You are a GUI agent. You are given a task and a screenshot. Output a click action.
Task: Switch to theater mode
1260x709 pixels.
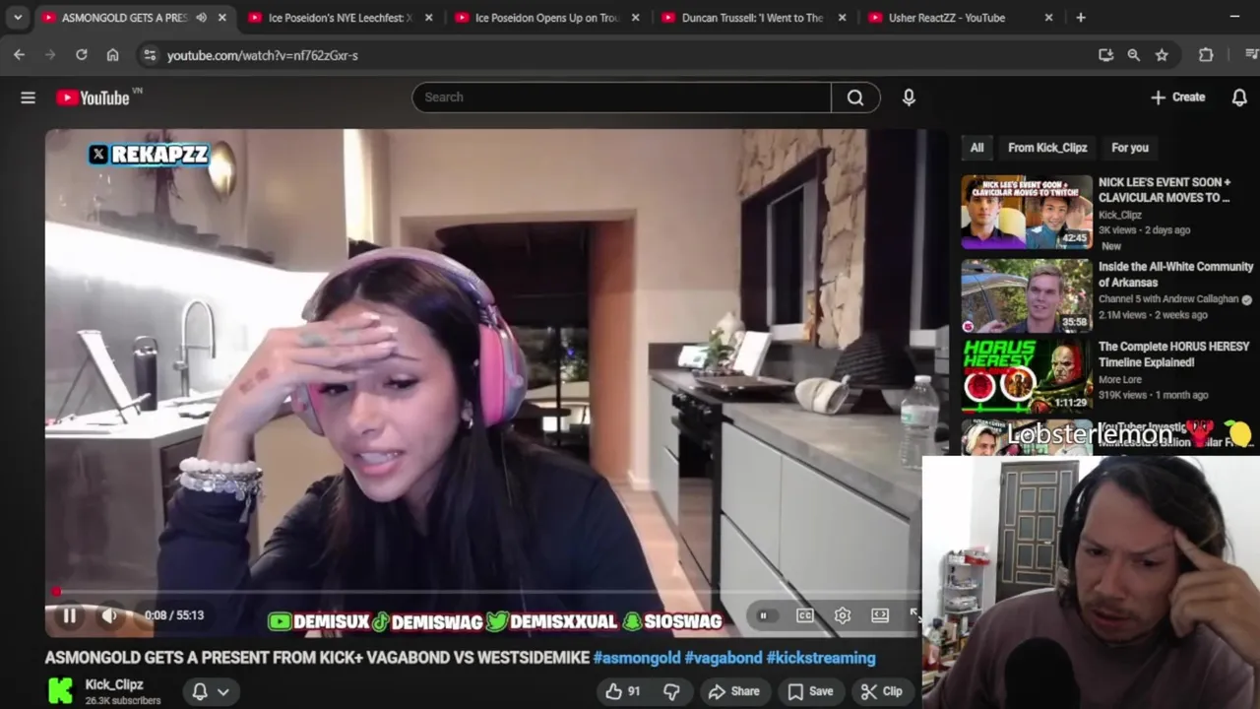pos(880,615)
